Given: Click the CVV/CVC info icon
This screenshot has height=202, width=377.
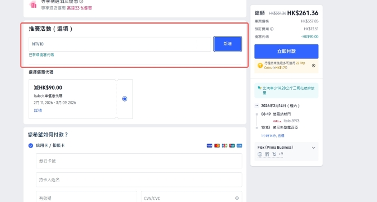Looking at the screenshot, I should (x=237, y=198).
